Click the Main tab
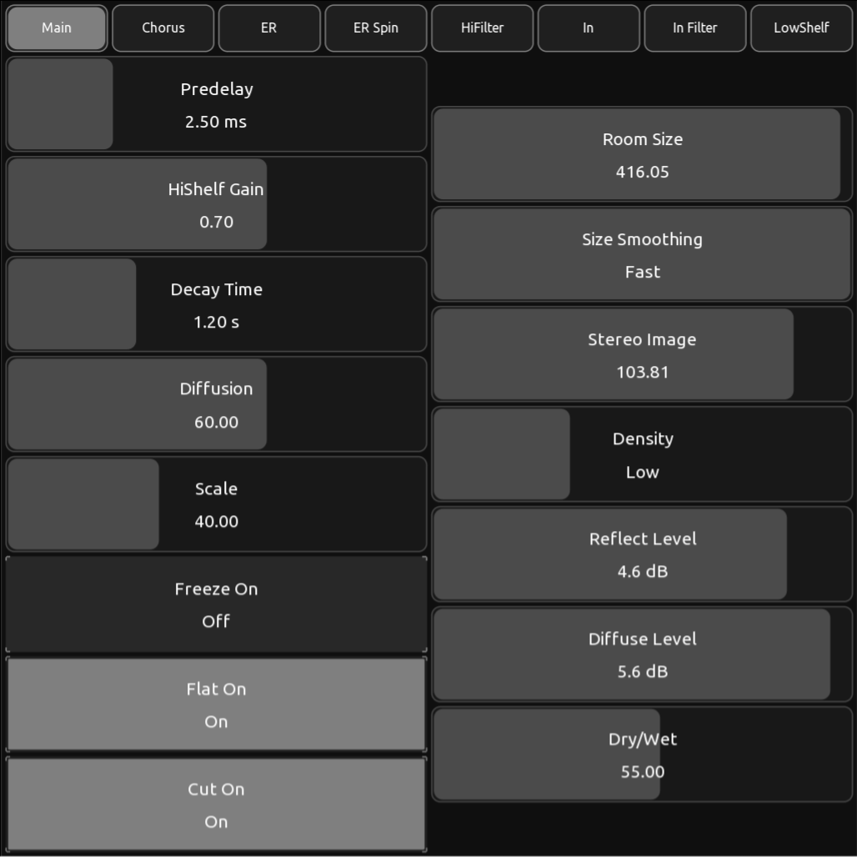The image size is (857, 857). pyautogui.click(x=57, y=28)
